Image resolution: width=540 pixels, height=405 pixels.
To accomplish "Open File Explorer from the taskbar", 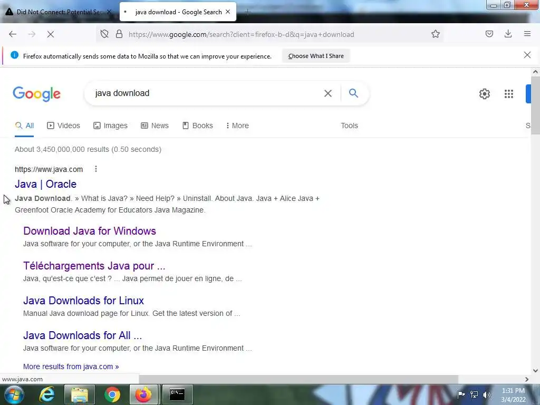I will pos(80,394).
